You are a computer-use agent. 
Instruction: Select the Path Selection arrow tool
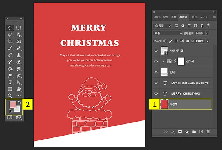tap(19, 82)
